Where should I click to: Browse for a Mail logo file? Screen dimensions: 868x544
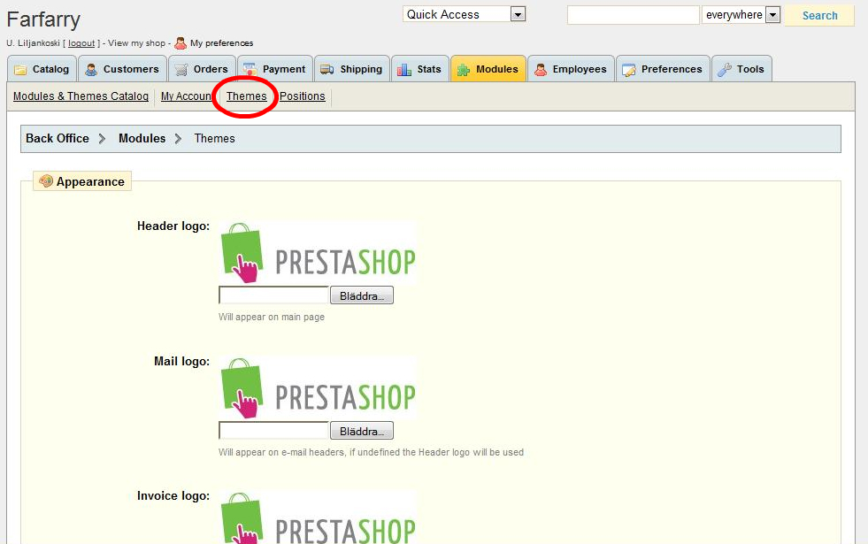click(362, 431)
